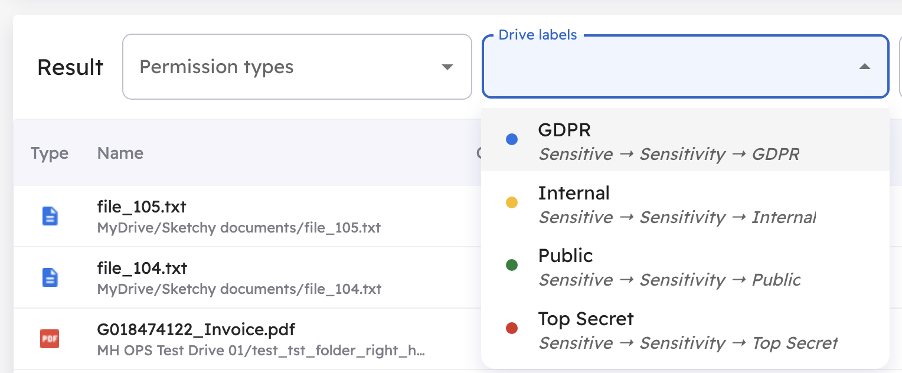The height and width of the screenshot is (373, 902).
Task: Click path MyDrive/Sketchy documents/file_105.txt
Action: 239,228
